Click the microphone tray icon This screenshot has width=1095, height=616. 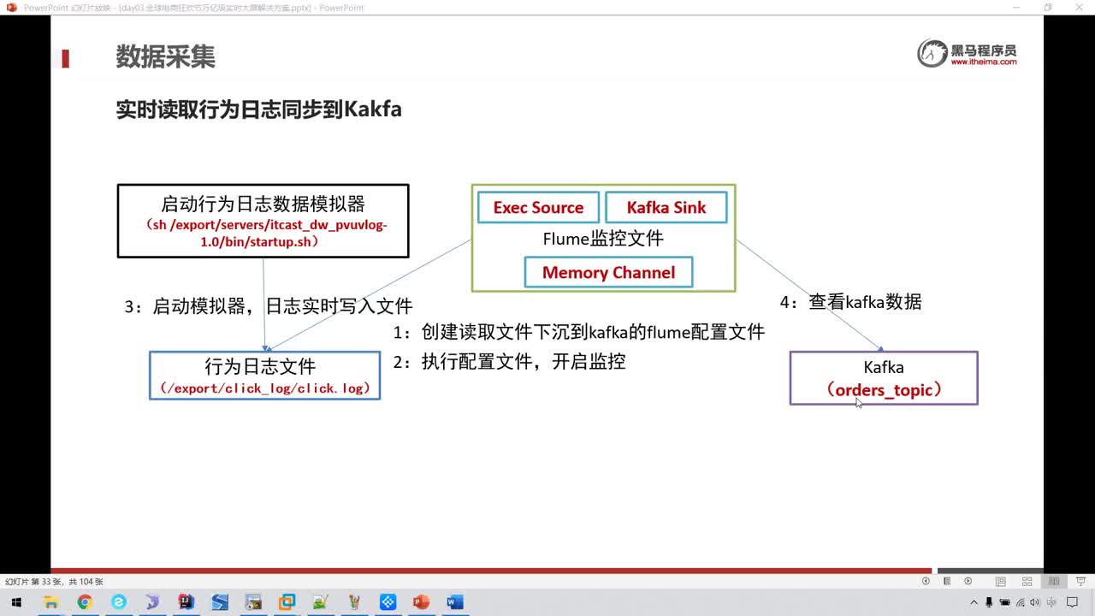(x=989, y=602)
